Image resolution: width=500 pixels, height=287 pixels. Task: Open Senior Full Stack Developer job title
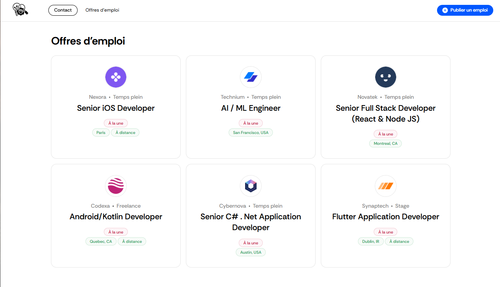tap(386, 113)
